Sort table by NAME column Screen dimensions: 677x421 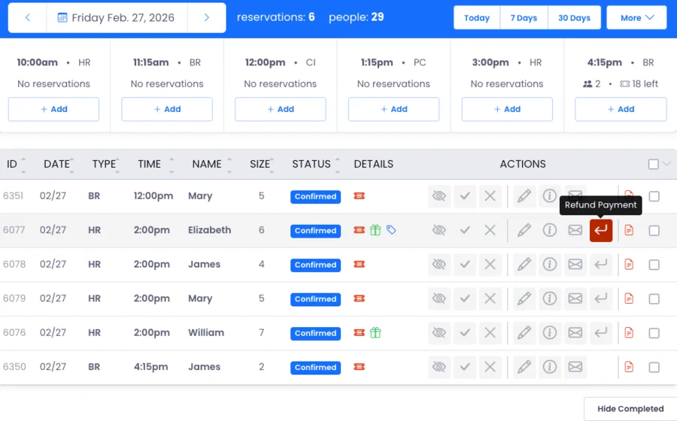pyautogui.click(x=212, y=165)
